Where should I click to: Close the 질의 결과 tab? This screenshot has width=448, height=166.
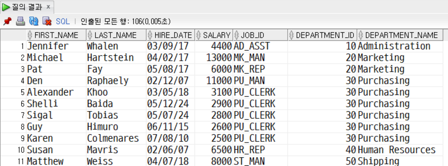point(48,7)
